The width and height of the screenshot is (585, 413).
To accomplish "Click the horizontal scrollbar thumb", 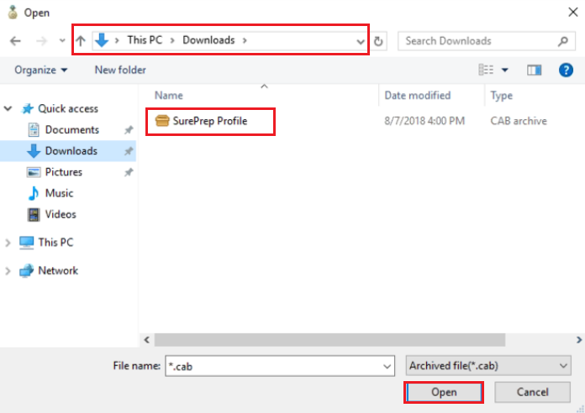I will [329, 340].
